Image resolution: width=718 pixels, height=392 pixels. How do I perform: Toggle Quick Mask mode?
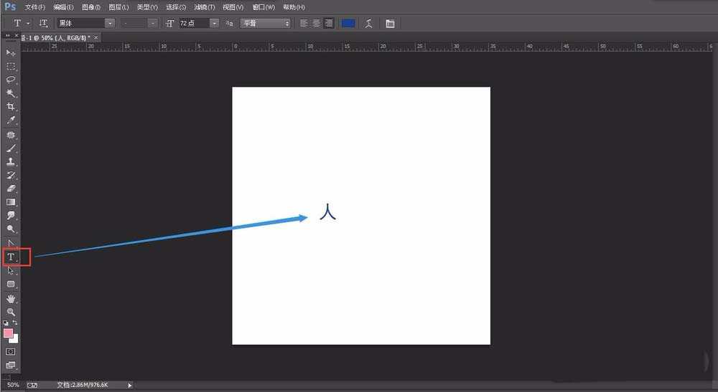(11, 352)
